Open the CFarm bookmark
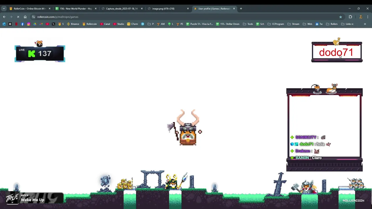The image size is (372, 209). coord(133,24)
